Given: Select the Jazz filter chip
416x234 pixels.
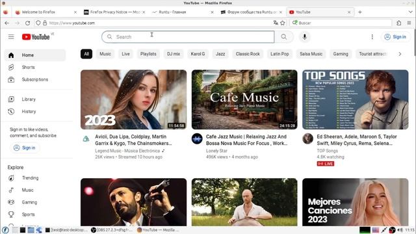Looking at the screenshot, I should point(220,54).
